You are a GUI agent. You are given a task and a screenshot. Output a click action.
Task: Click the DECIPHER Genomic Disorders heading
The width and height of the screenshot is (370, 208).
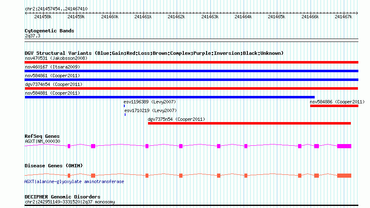62,197
